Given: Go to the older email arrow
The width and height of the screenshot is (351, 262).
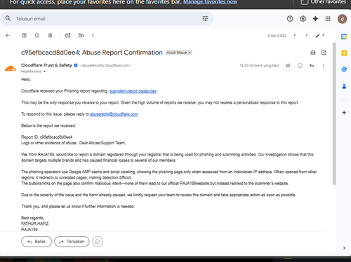Looking at the screenshot, I should point(307,36).
